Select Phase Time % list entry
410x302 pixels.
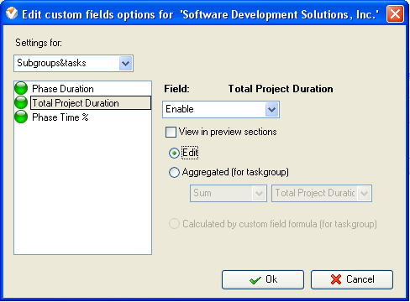60,117
